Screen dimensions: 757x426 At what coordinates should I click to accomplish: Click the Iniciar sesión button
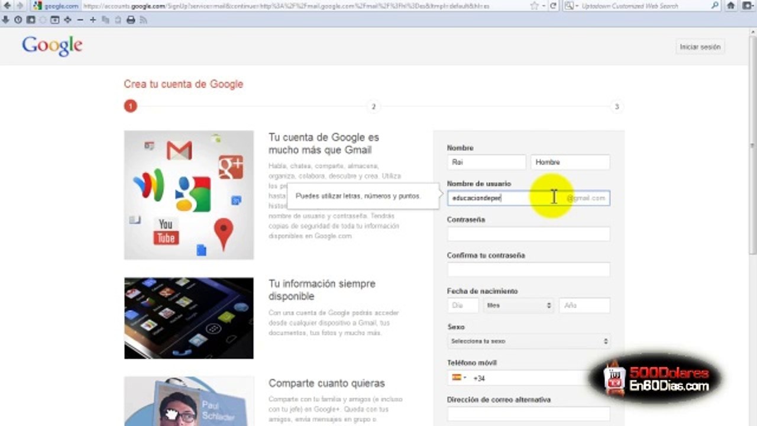700,47
